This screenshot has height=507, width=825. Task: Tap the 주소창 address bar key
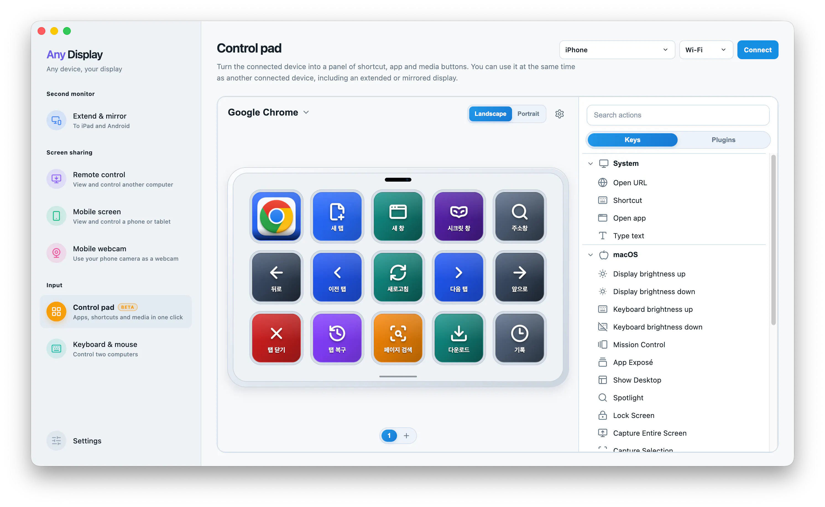pyautogui.click(x=519, y=216)
